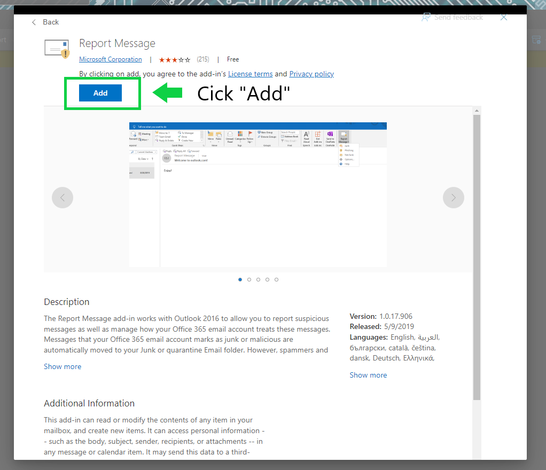This screenshot has height=470, width=546.
Task: Select the fourth carousel dot
Action: point(268,279)
